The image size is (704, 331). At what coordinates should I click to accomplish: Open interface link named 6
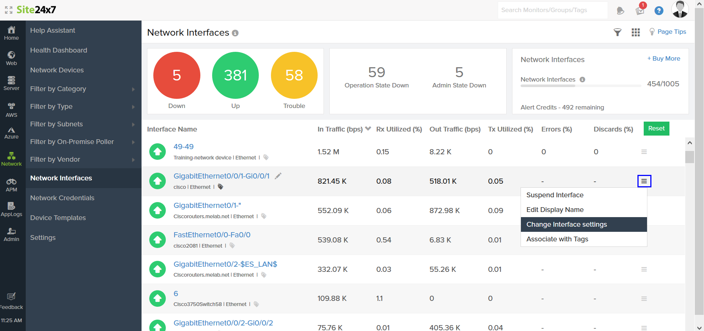tap(176, 294)
